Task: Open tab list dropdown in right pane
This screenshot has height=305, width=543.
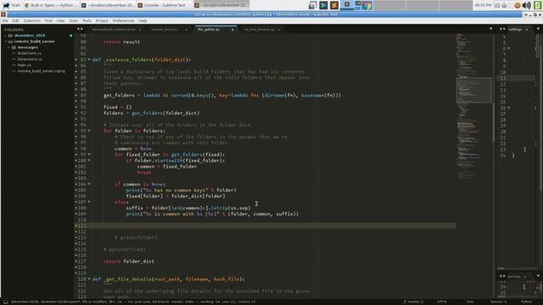Action: click(538, 29)
